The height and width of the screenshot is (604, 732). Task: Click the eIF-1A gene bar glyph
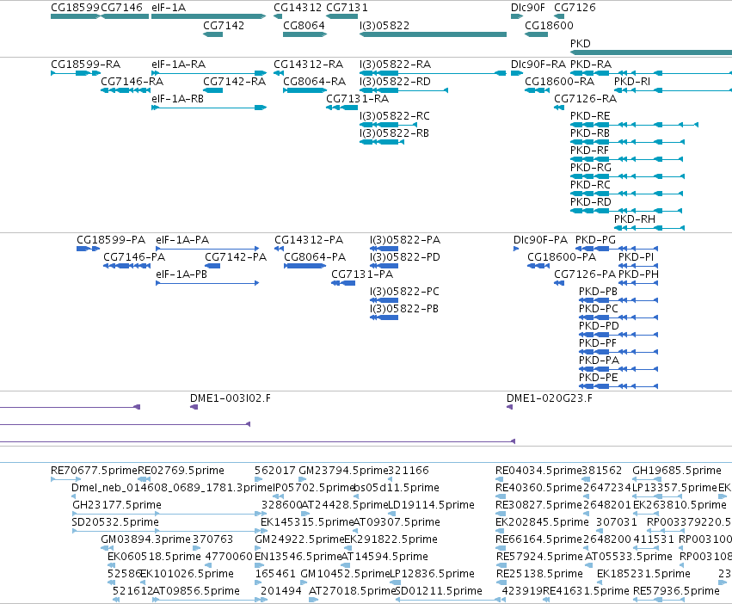click(x=209, y=16)
